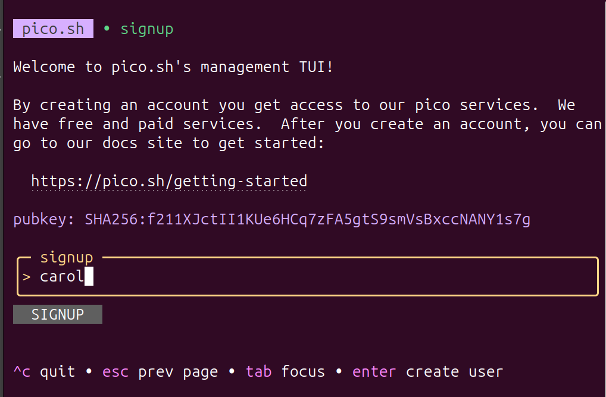Select the Welcome heading text
This screenshot has height=397, width=606.
(172, 67)
